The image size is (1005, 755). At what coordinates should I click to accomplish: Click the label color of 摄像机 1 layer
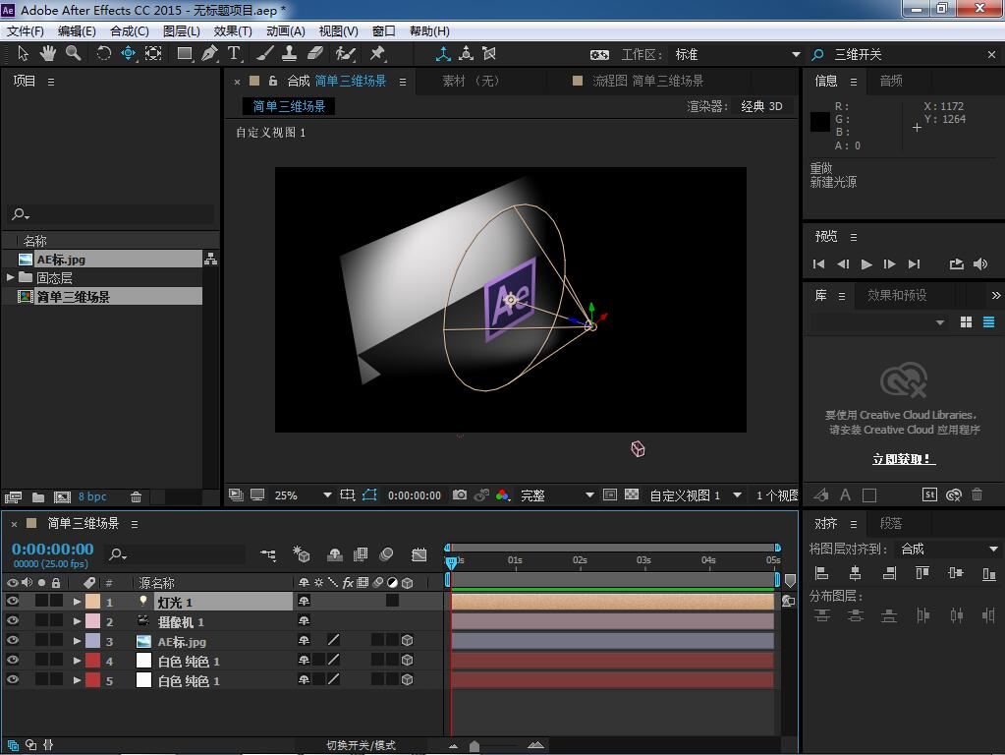click(93, 621)
